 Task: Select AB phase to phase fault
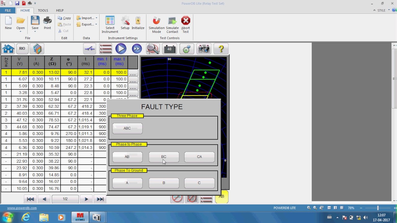tap(127, 157)
